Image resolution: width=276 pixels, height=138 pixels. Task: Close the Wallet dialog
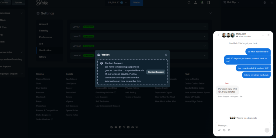166,55
